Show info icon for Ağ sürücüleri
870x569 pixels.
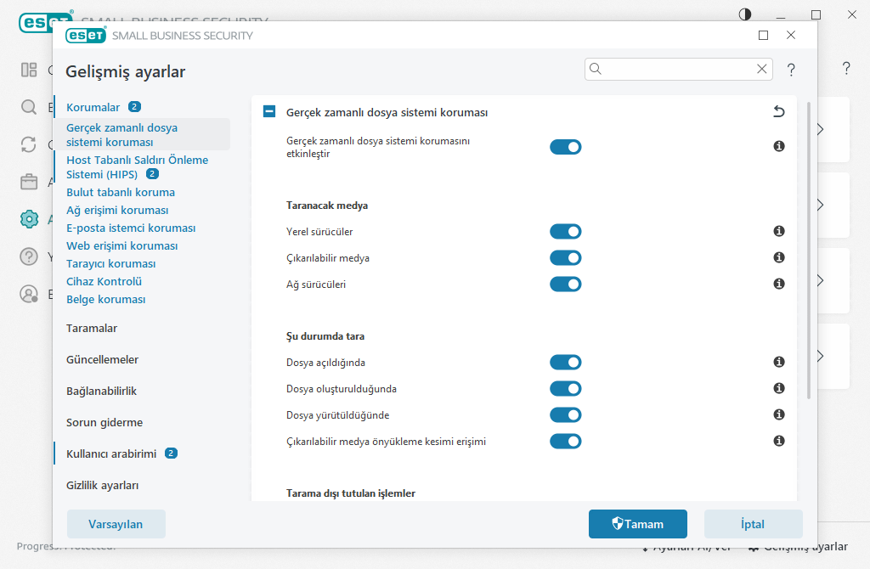[x=778, y=284]
